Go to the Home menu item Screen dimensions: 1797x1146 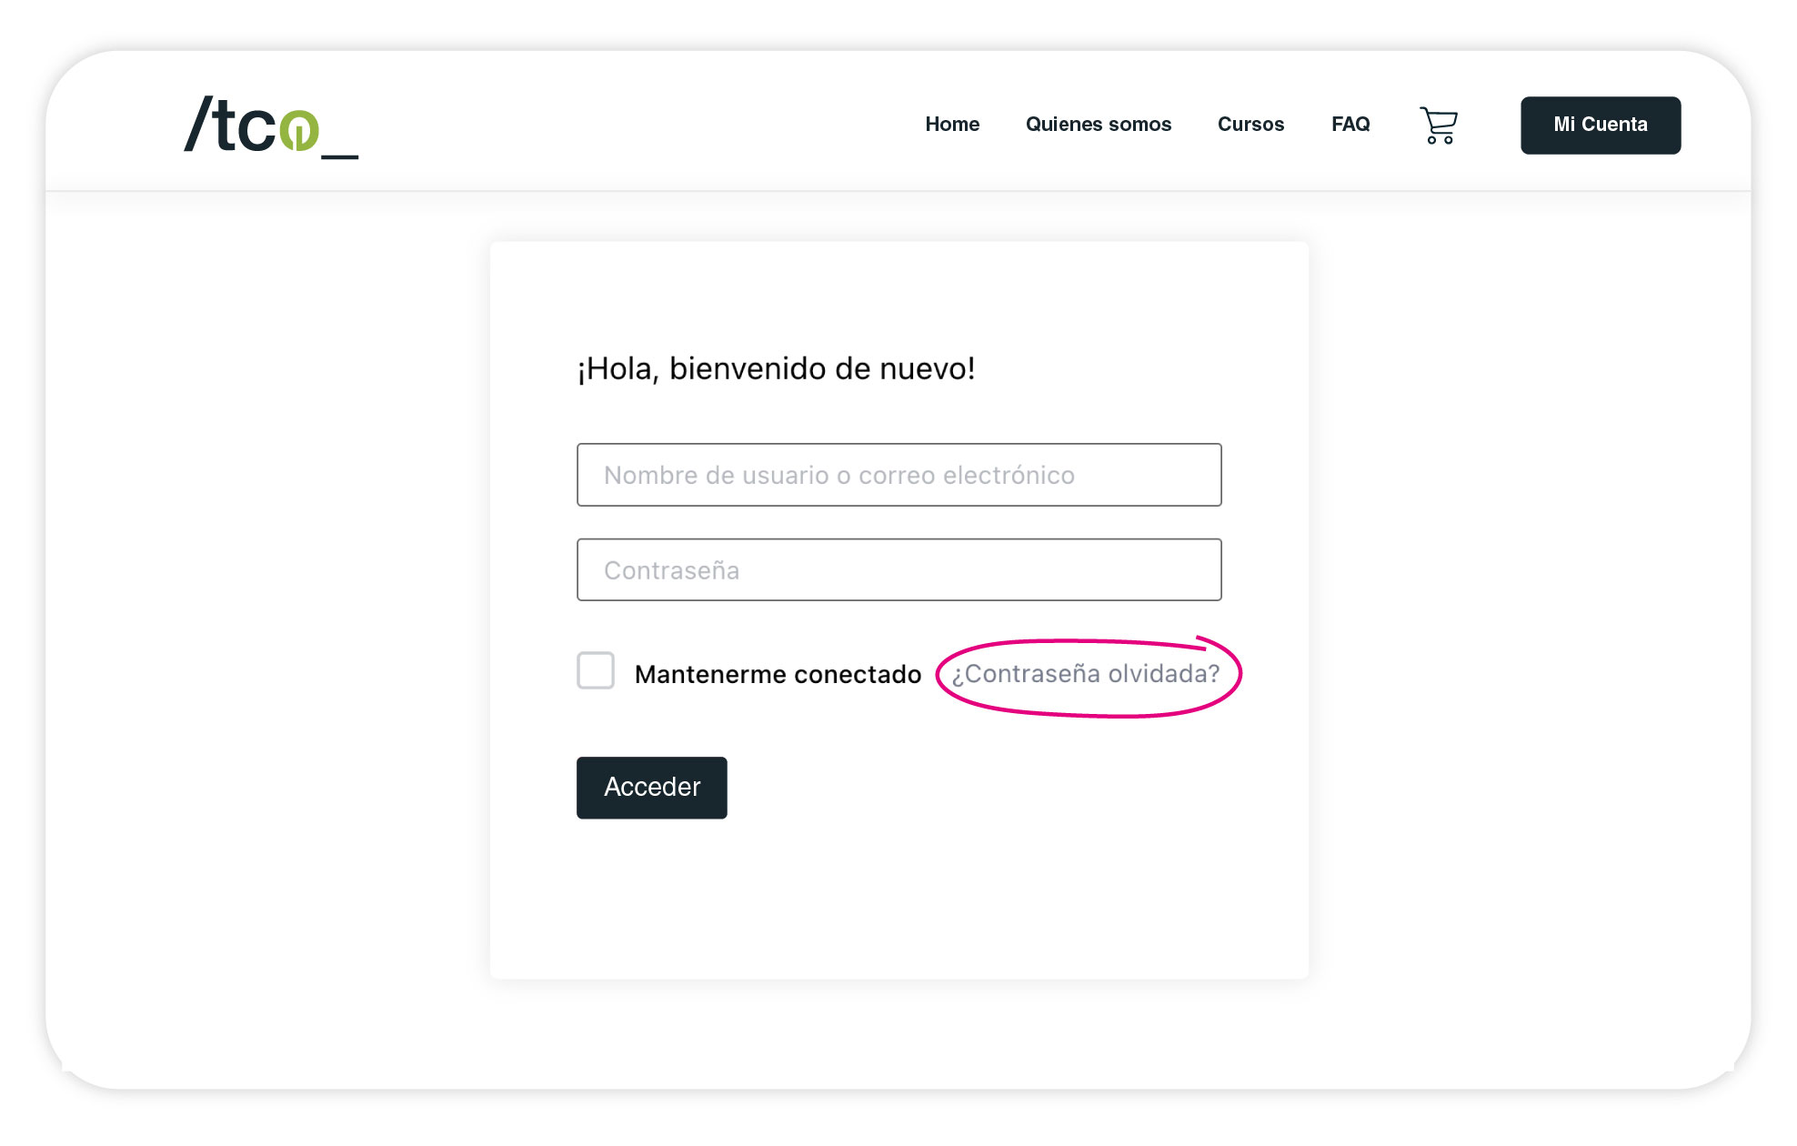coord(952,125)
